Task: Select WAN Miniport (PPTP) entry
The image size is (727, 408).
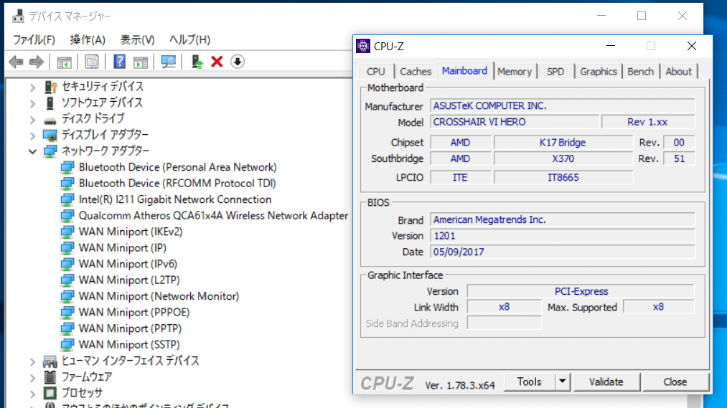Action: coord(130,328)
